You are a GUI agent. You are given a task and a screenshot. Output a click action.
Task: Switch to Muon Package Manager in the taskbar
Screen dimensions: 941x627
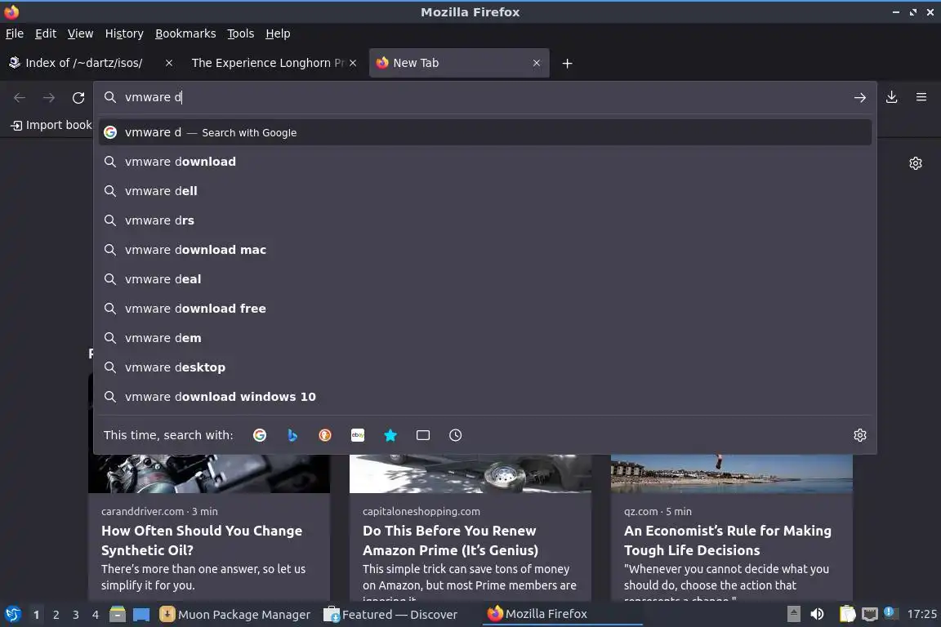(x=235, y=615)
